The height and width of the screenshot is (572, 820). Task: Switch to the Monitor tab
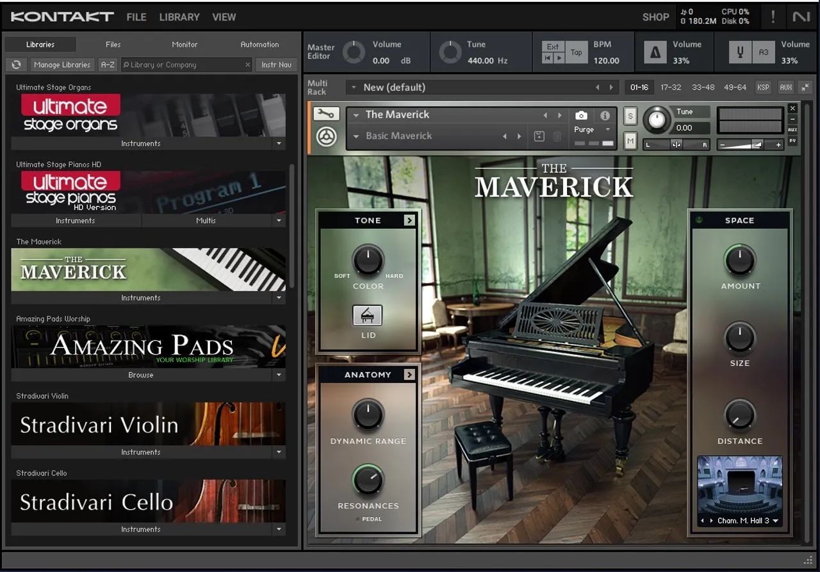tap(184, 44)
